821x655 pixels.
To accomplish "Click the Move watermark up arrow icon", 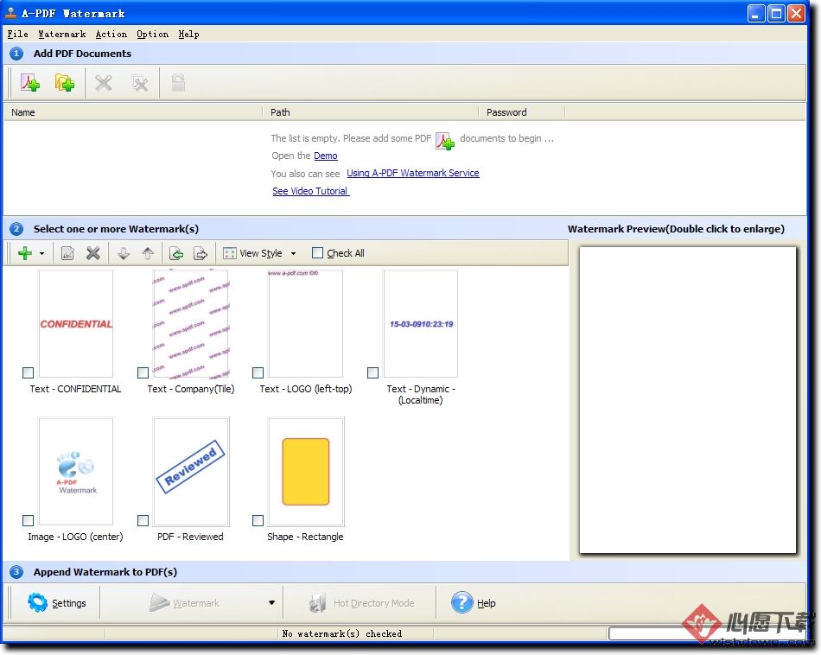I will pyautogui.click(x=148, y=253).
